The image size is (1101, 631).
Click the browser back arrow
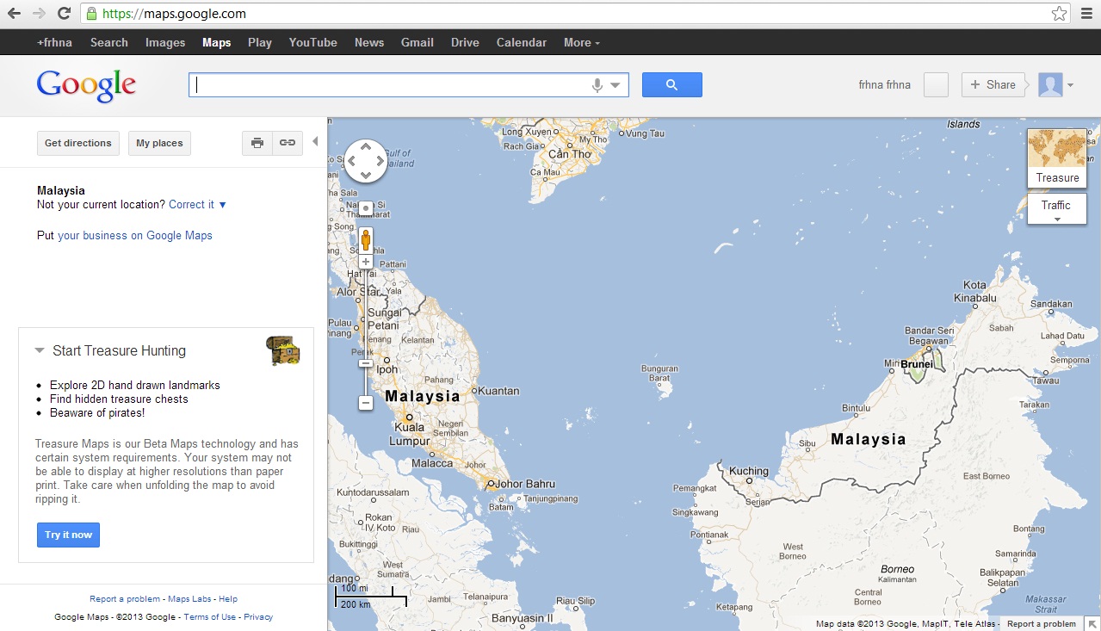(14, 14)
